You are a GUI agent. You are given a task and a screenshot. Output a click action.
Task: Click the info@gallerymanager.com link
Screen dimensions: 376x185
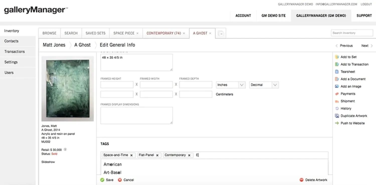click(337, 4)
